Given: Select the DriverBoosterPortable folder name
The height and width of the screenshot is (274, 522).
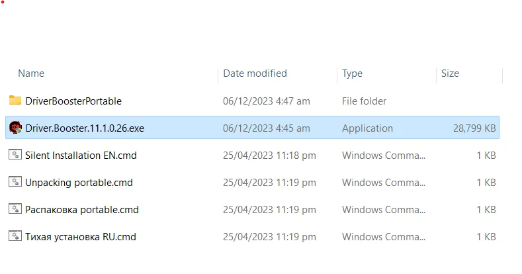Looking at the screenshot, I should click(x=73, y=101).
